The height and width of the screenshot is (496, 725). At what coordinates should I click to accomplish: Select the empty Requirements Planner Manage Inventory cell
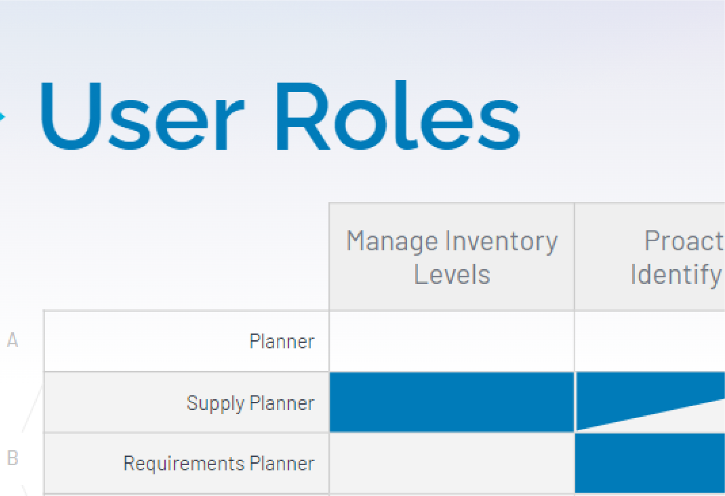pos(452,463)
